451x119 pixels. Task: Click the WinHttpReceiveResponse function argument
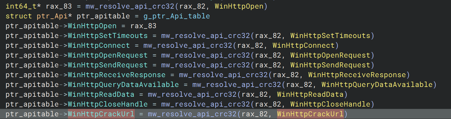[357, 75]
